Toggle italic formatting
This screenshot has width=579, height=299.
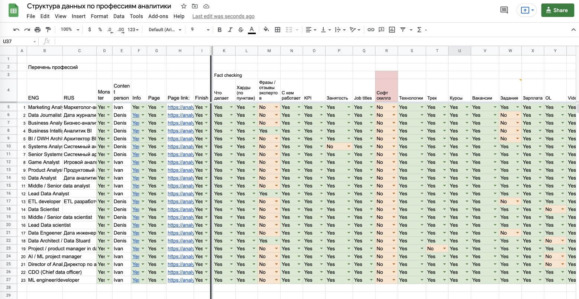(x=230, y=30)
